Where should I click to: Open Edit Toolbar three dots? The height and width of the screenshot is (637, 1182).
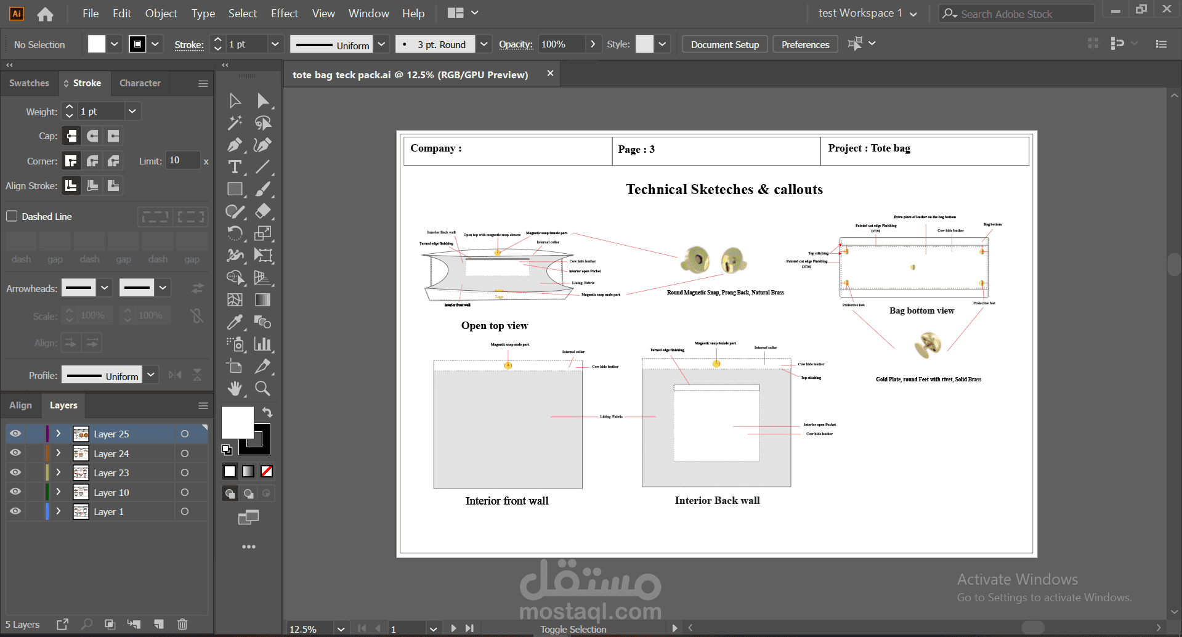tap(249, 546)
